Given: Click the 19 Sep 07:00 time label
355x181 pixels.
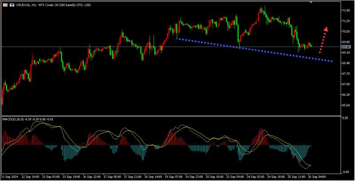Looking at the screenshot, I should coord(174,177).
